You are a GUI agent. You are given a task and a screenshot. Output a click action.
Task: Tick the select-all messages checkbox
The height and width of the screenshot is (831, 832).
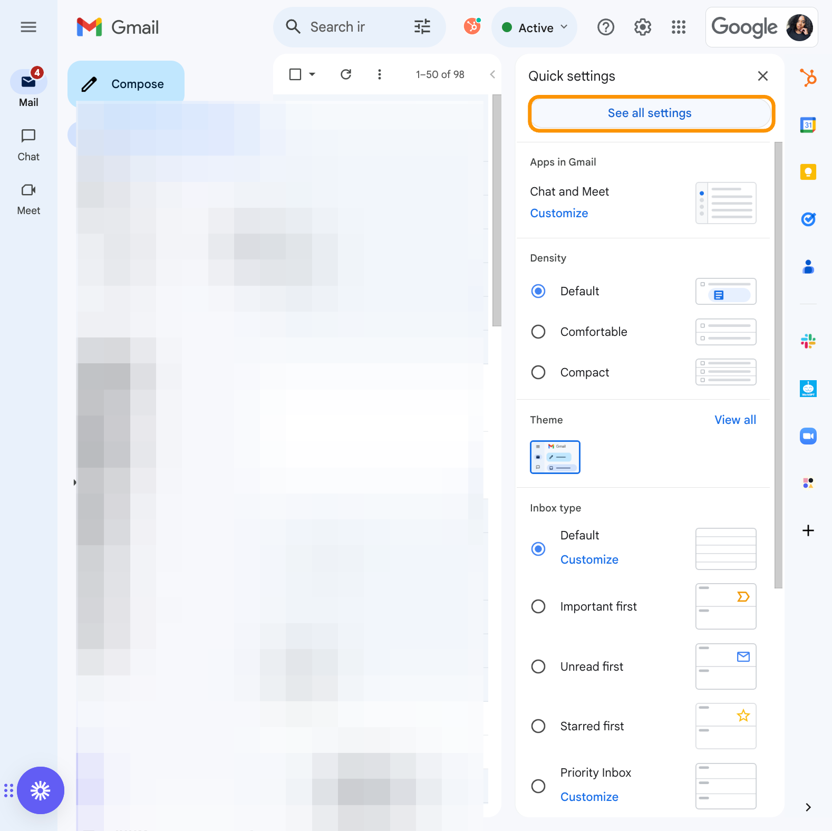click(295, 74)
